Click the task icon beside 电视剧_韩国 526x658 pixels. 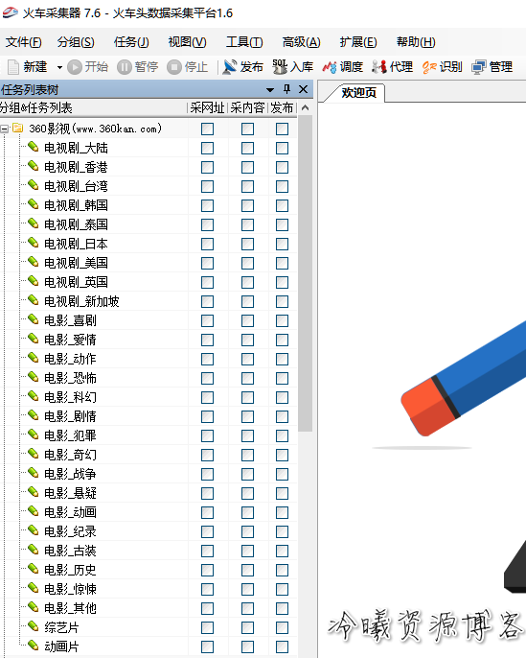[34, 204]
